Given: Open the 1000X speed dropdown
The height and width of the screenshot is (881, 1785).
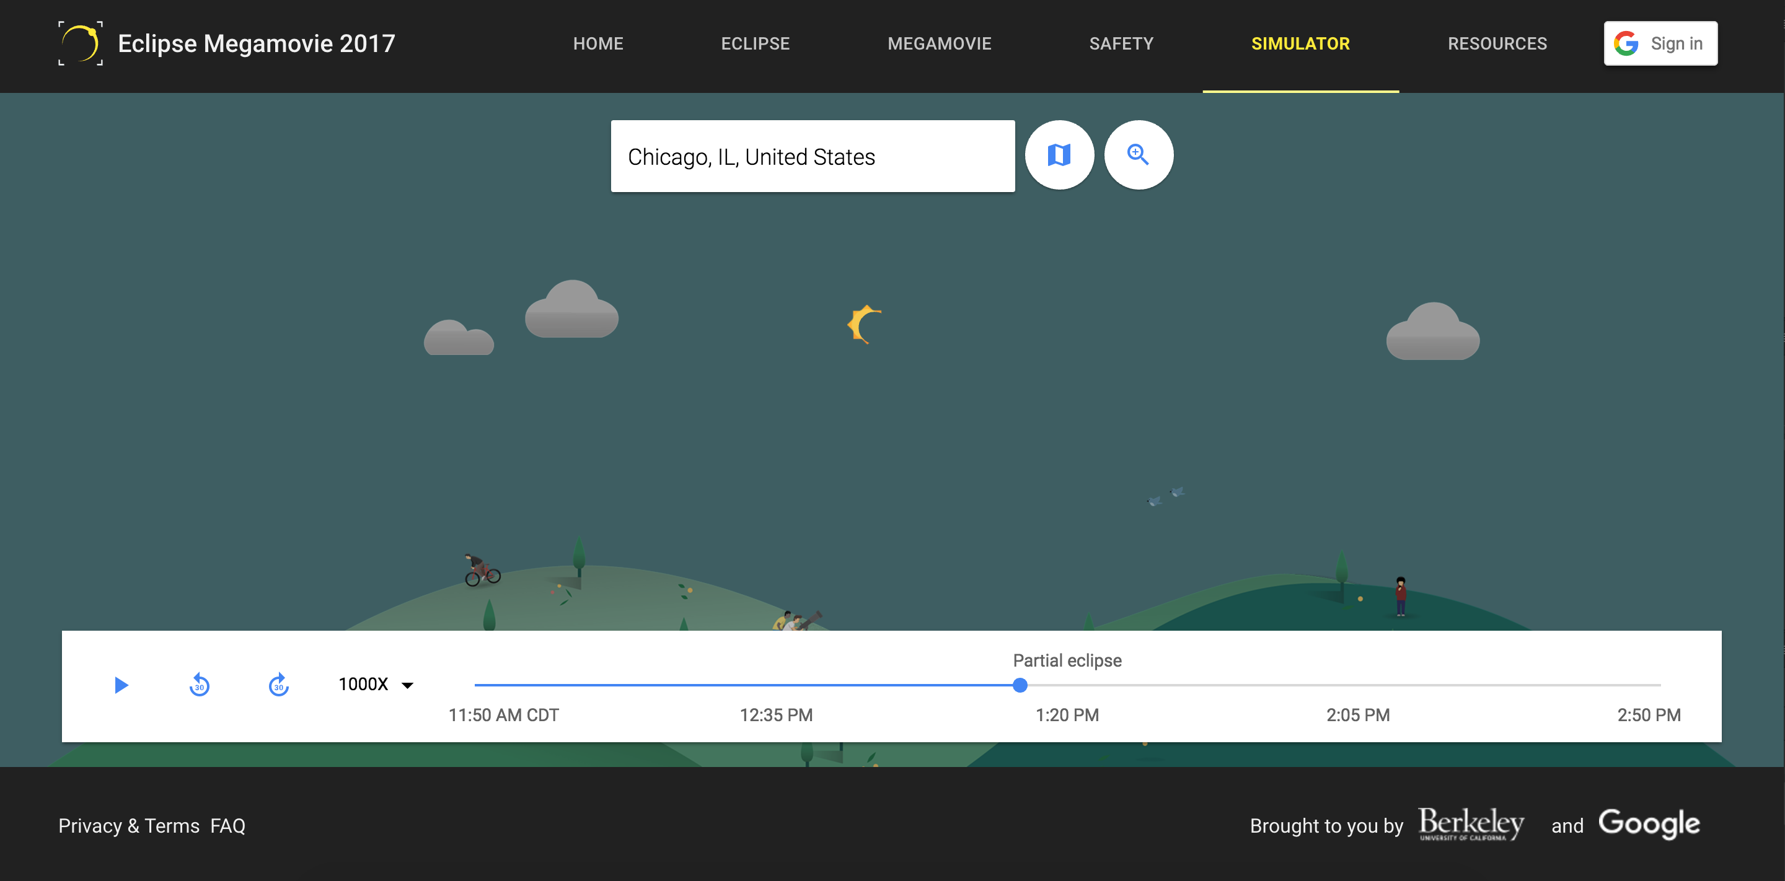Looking at the screenshot, I should point(363,685).
